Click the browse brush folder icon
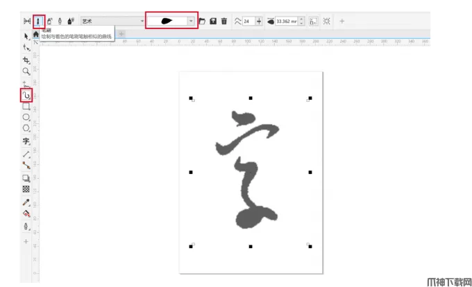This screenshot has height=287, width=472. 202,21
